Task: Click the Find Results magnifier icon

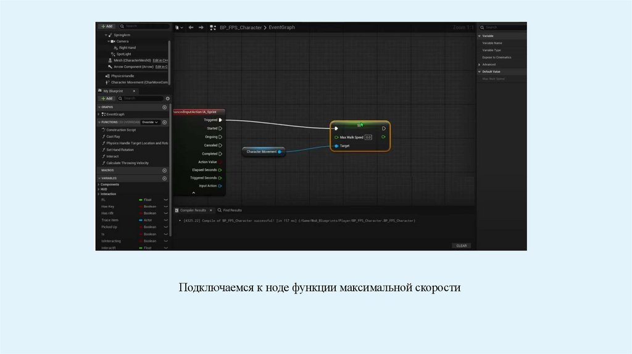Action: tap(220, 210)
